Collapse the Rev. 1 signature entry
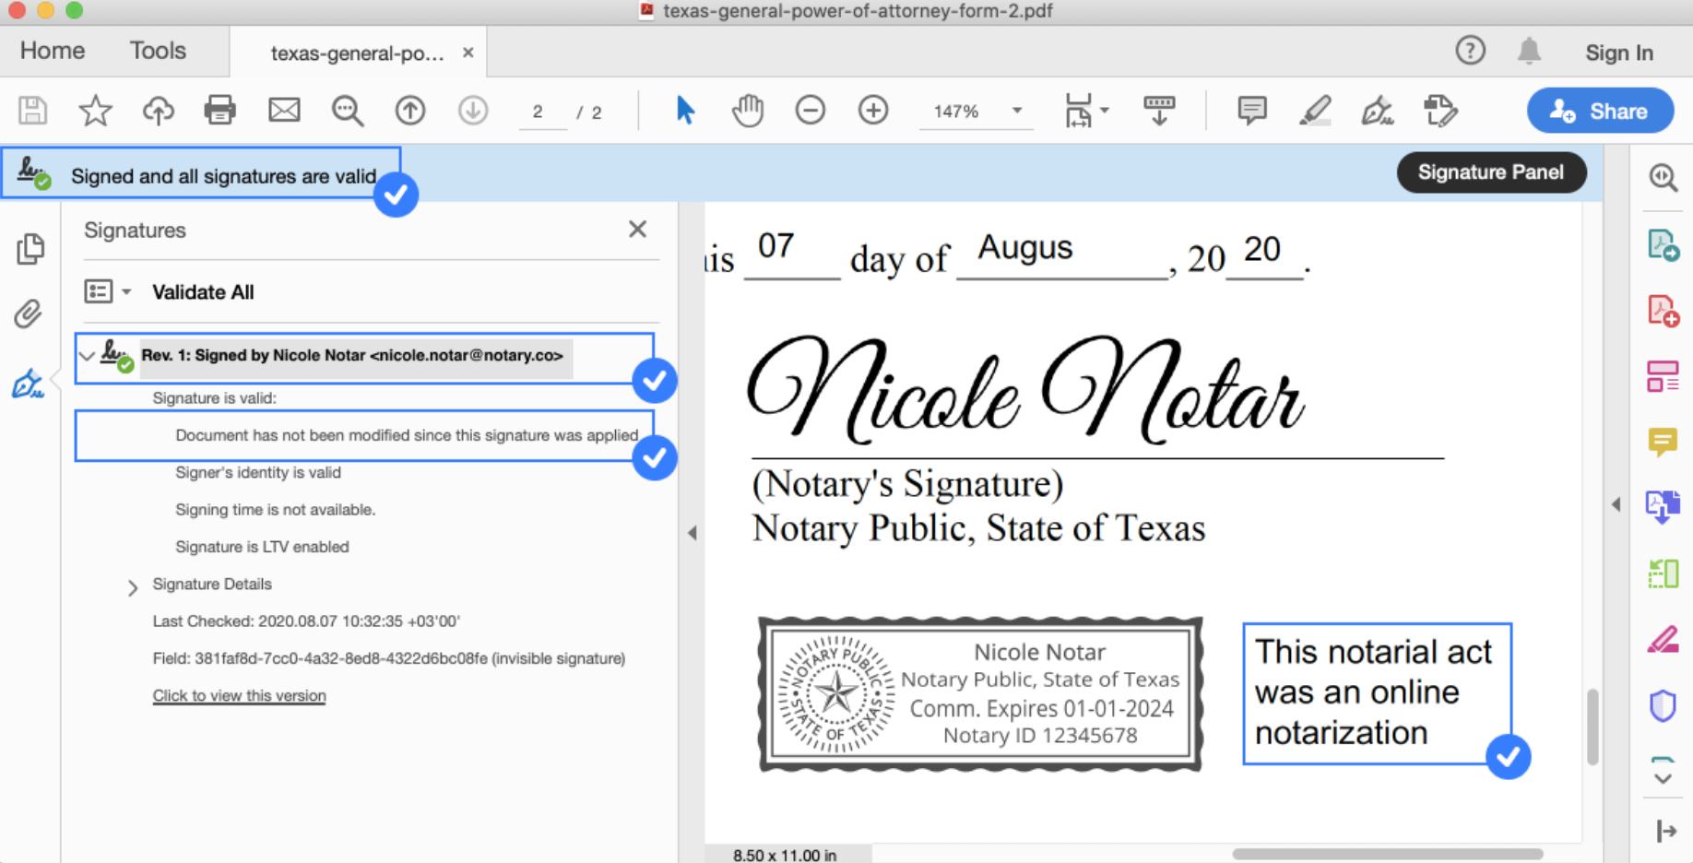The width and height of the screenshot is (1693, 863). click(86, 356)
